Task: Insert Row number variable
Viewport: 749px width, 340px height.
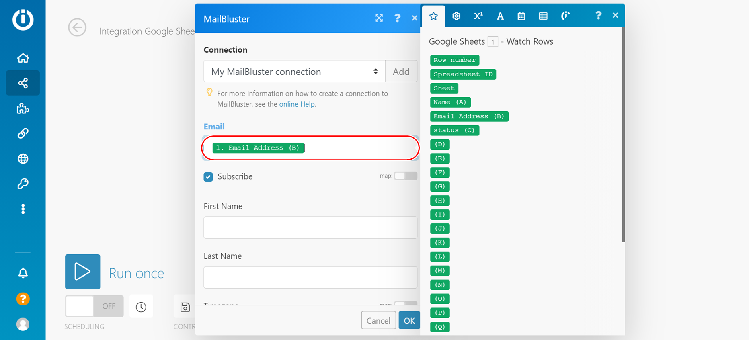Action: (454, 60)
